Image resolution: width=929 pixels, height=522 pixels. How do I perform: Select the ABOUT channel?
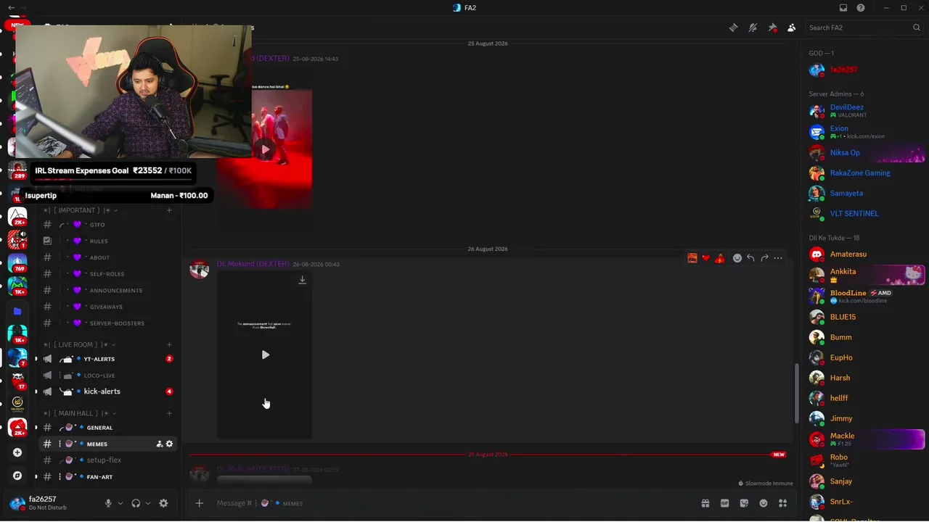point(107,257)
